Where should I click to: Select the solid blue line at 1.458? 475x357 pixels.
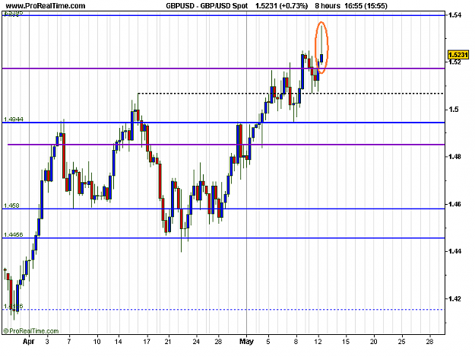tap(223, 209)
